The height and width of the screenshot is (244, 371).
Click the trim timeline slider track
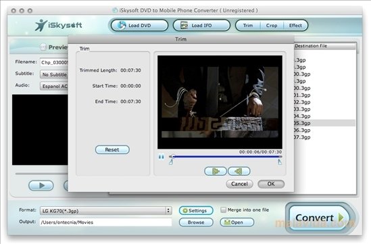226,156
